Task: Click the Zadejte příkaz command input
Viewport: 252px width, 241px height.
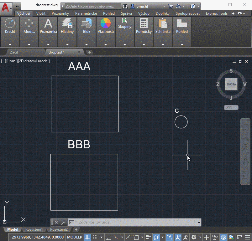Action: tap(135, 223)
